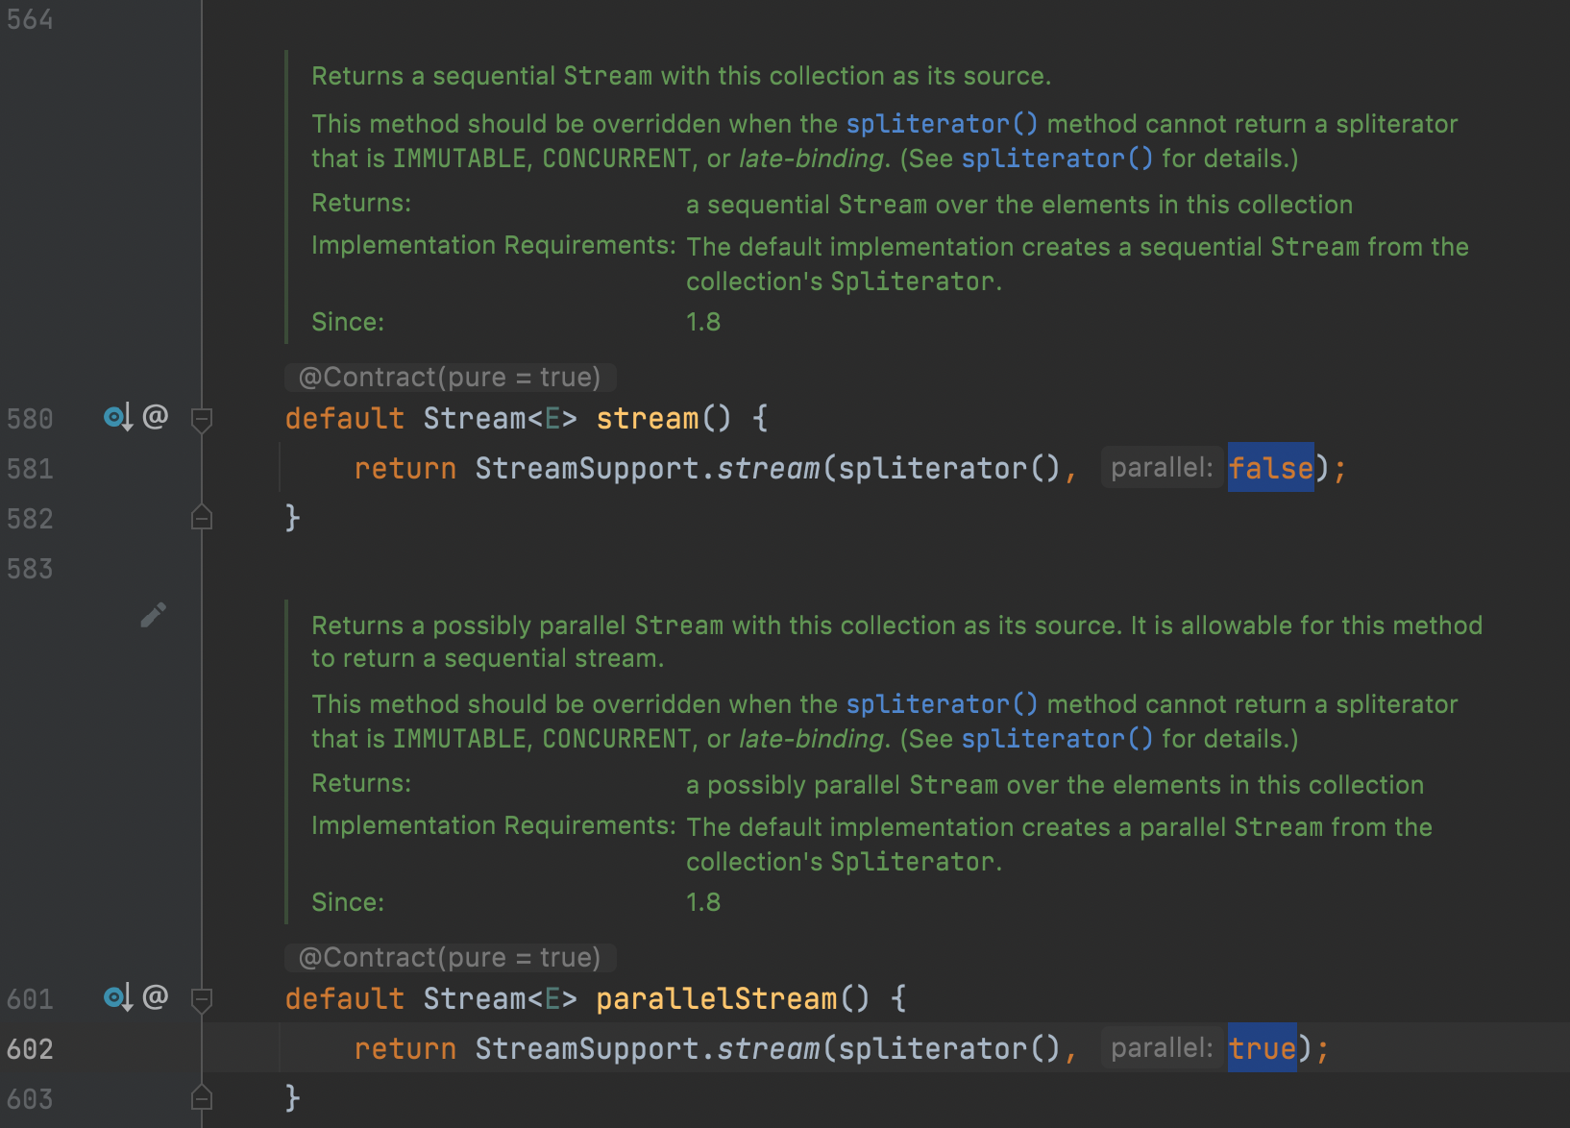Click the @ annotation gutter icon on line 580
Viewport: 1570px width, 1128px height.
tap(156, 416)
